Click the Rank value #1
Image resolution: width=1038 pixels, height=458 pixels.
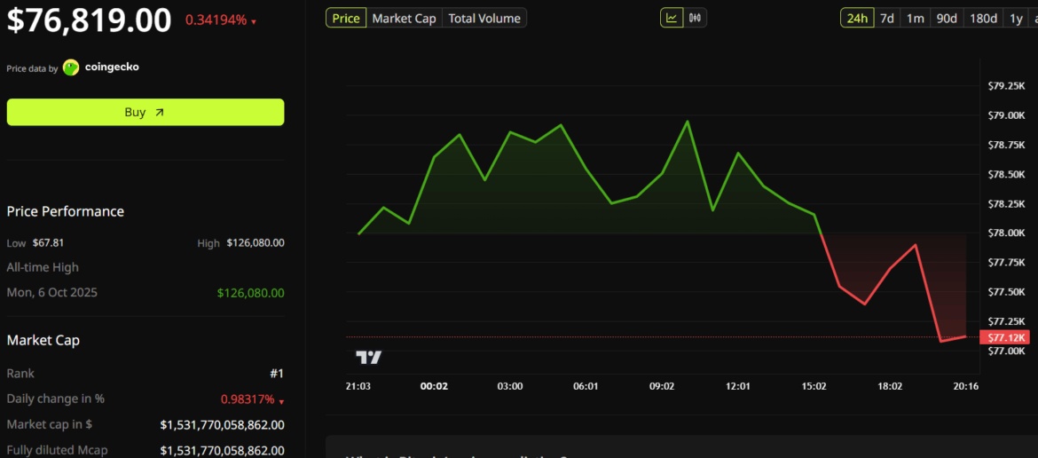[x=277, y=374]
